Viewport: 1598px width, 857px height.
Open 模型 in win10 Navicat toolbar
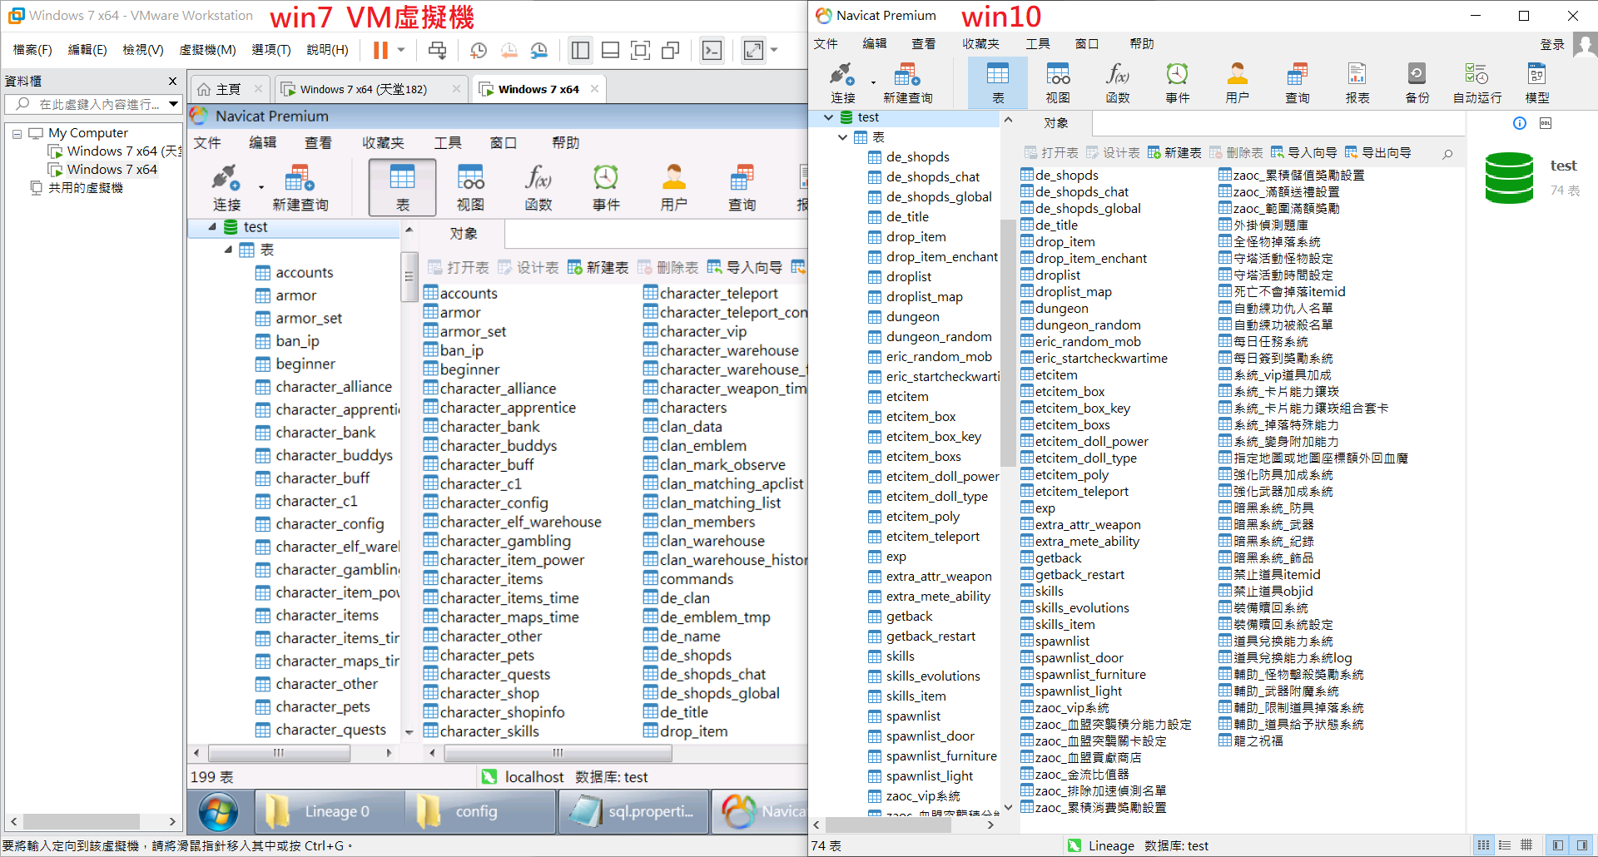[x=1537, y=83]
